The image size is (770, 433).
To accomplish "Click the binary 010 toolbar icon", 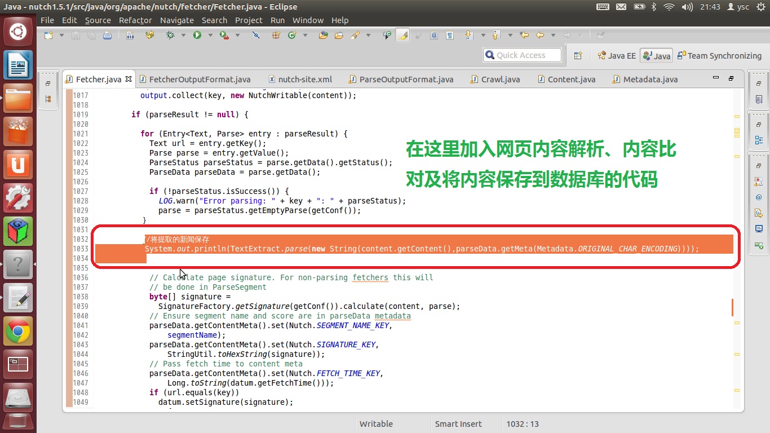I will [130, 36].
